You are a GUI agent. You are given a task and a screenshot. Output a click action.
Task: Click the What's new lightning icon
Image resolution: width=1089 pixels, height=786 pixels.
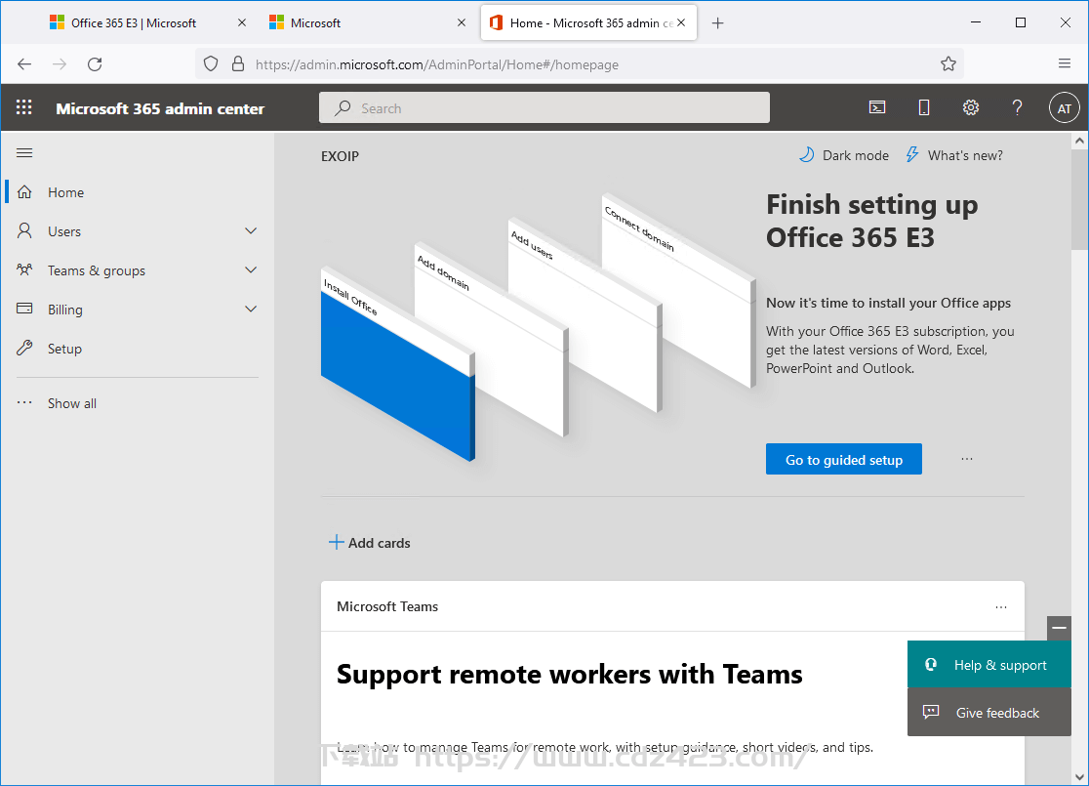pos(912,155)
